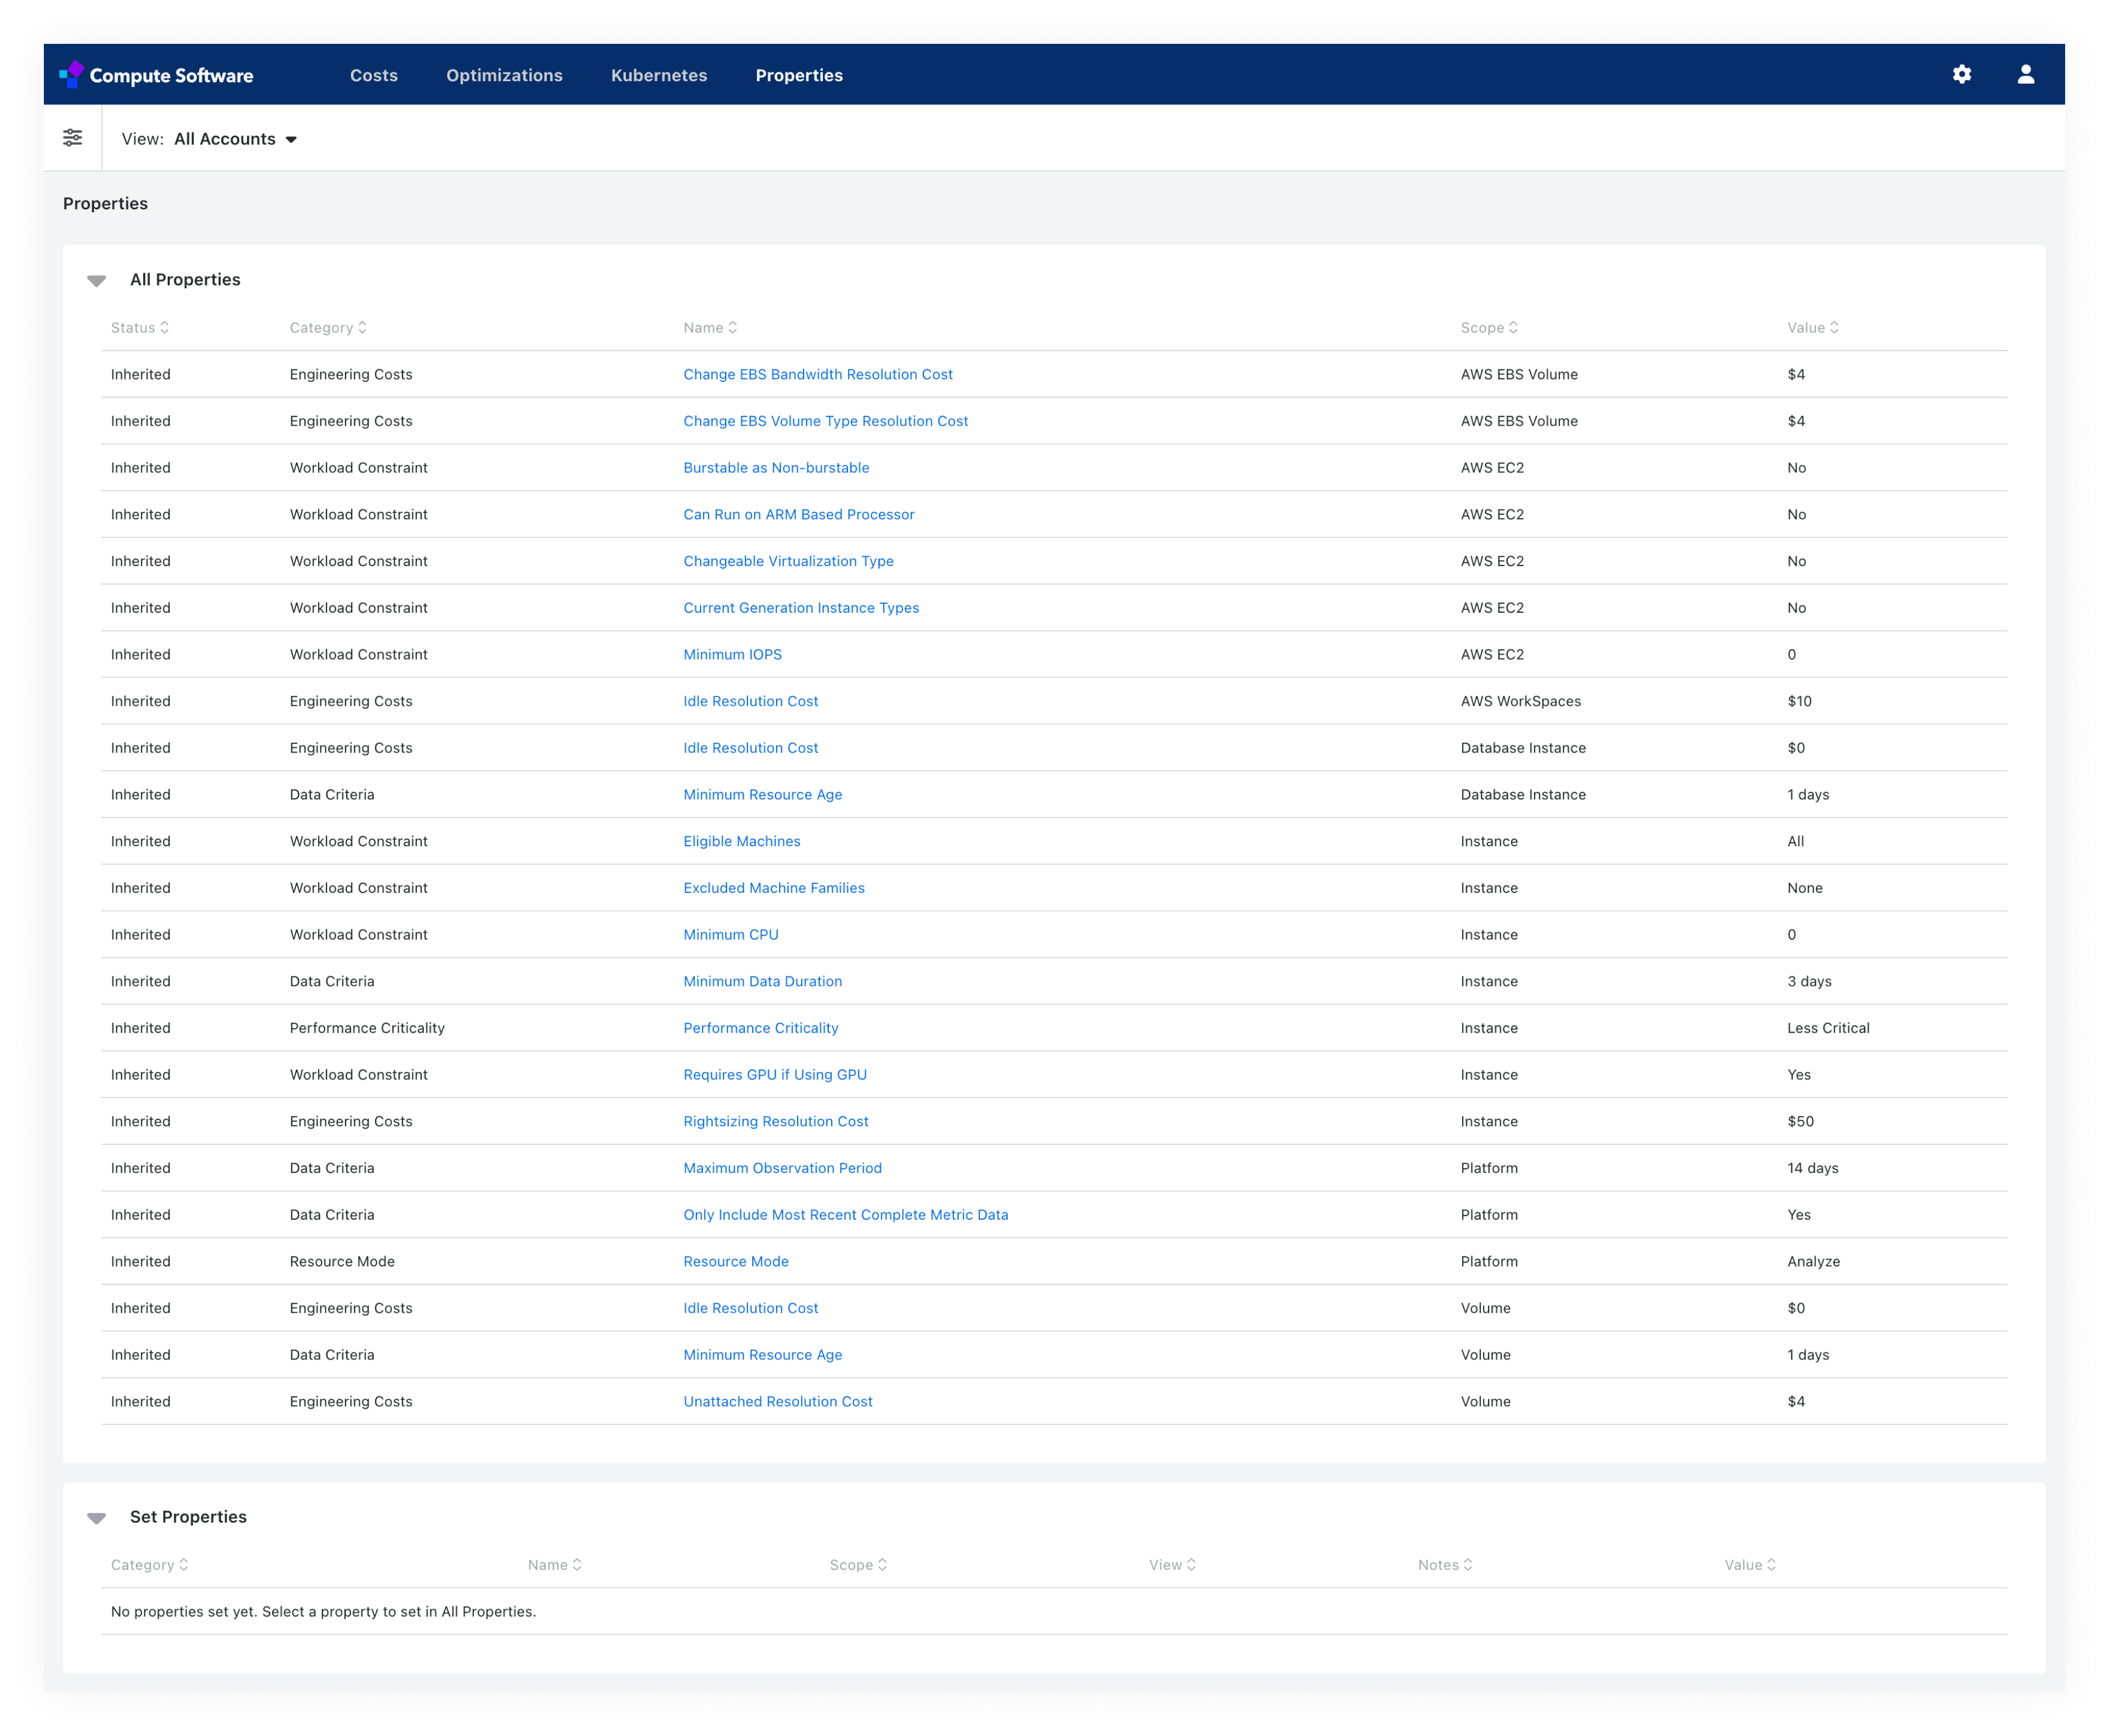Collapse the Set Properties section
The width and height of the screenshot is (2109, 1736).
click(96, 1518)
